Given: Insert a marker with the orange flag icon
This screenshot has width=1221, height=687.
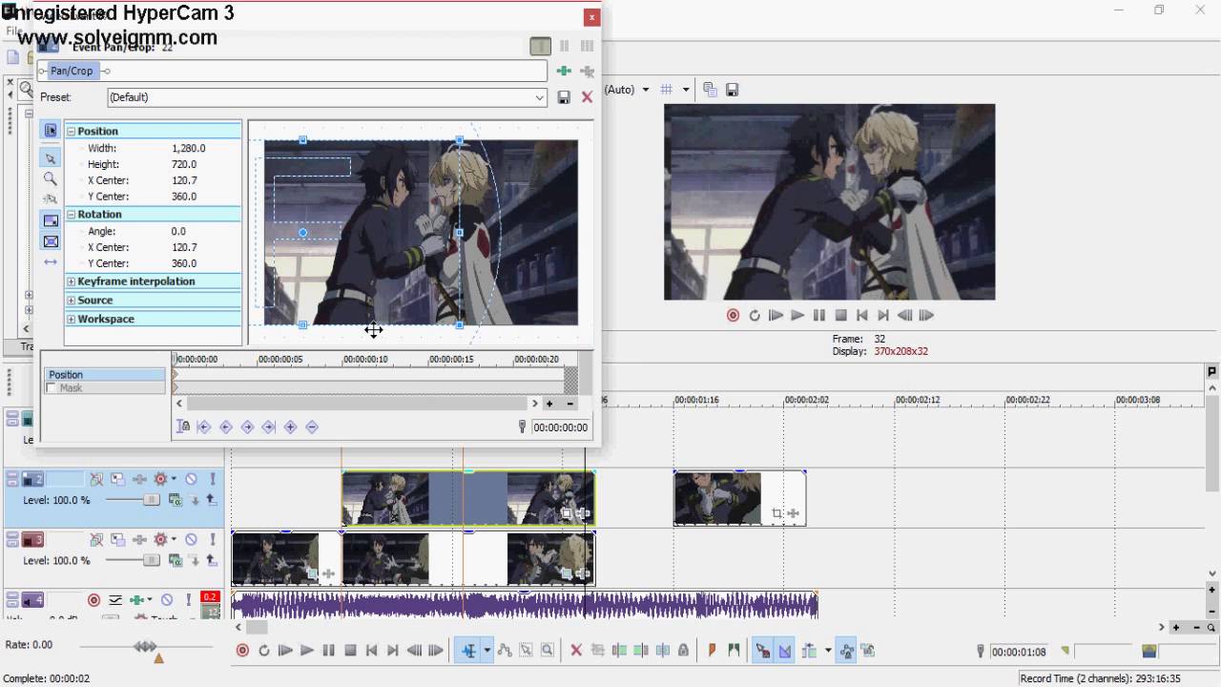Looking at the screenshot, I should 712,651.
